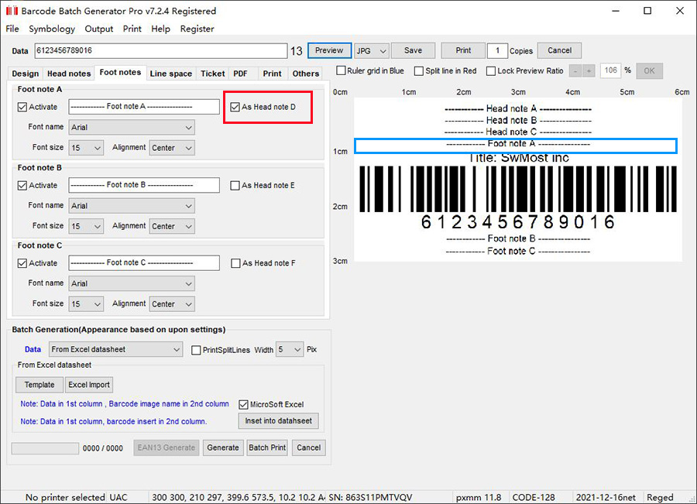
Task: Open Foot note B Font size dropdown
Action: (x=86, y=226)
